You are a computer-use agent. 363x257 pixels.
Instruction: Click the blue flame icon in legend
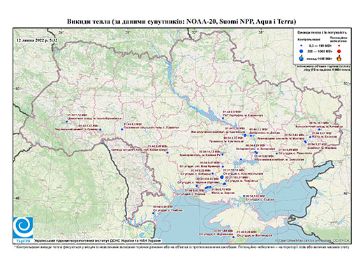click(x=302, y=58)
